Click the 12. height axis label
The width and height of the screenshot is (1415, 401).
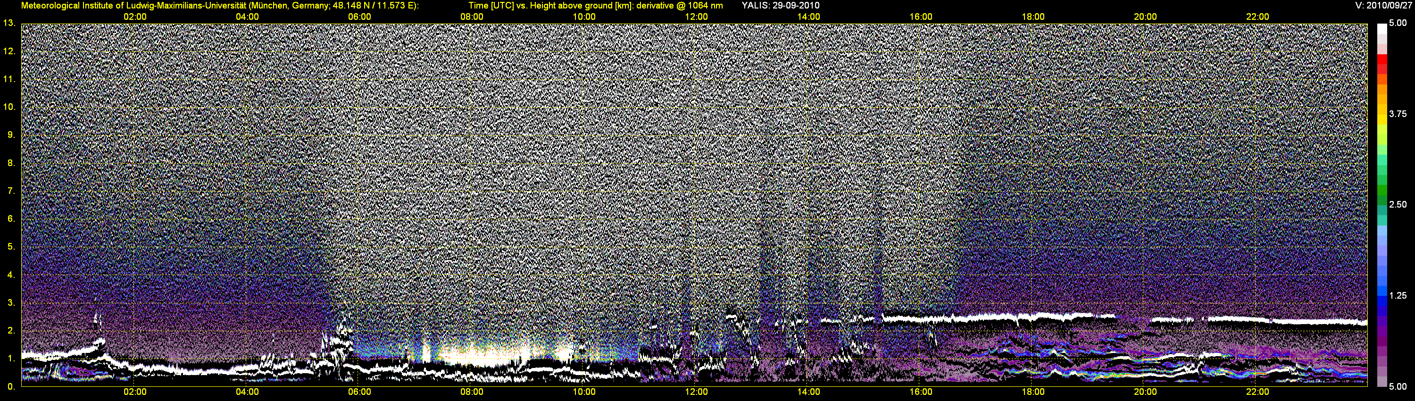pos(9,51)
